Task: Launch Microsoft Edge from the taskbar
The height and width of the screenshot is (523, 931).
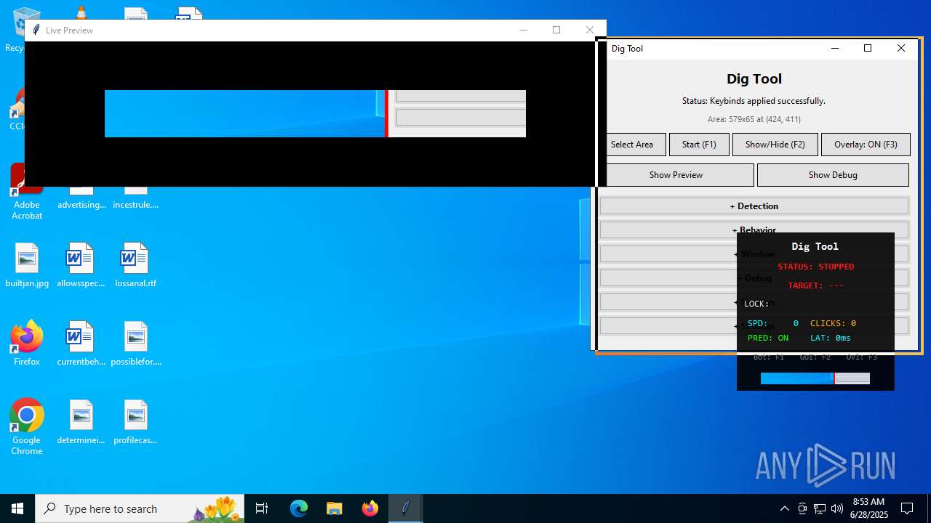Action: pos(299,508)
